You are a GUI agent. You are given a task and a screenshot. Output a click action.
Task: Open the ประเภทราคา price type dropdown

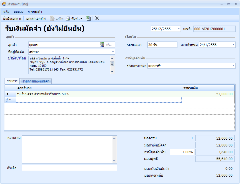tap(233, 66)
